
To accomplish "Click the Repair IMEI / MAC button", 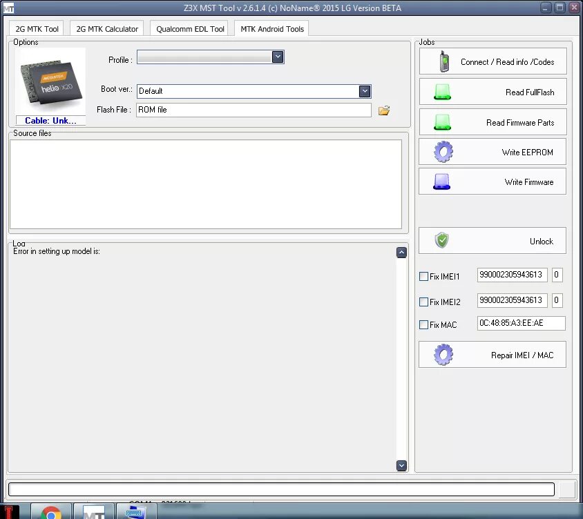I will 493,355.
